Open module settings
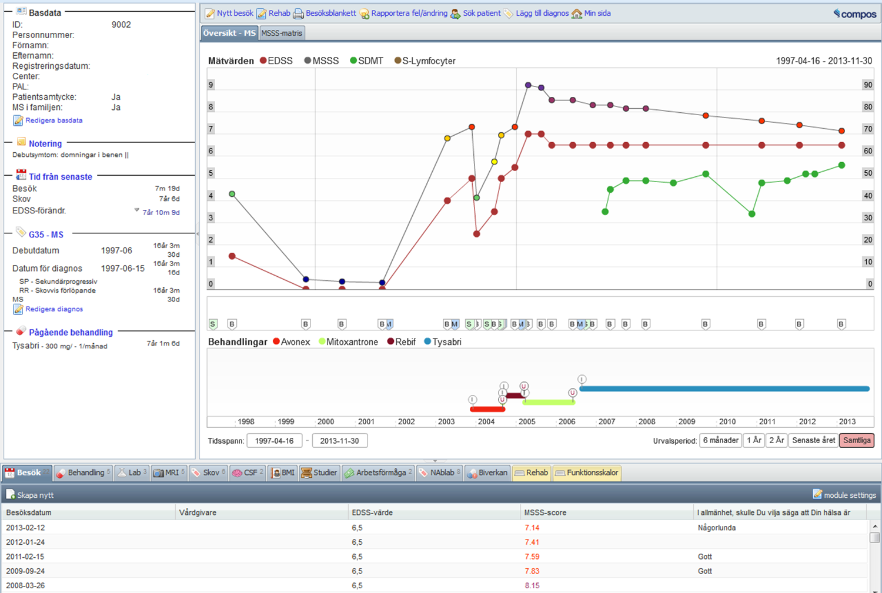The width and height of the screenshot is (882, 593). click(x=844, y=495)
